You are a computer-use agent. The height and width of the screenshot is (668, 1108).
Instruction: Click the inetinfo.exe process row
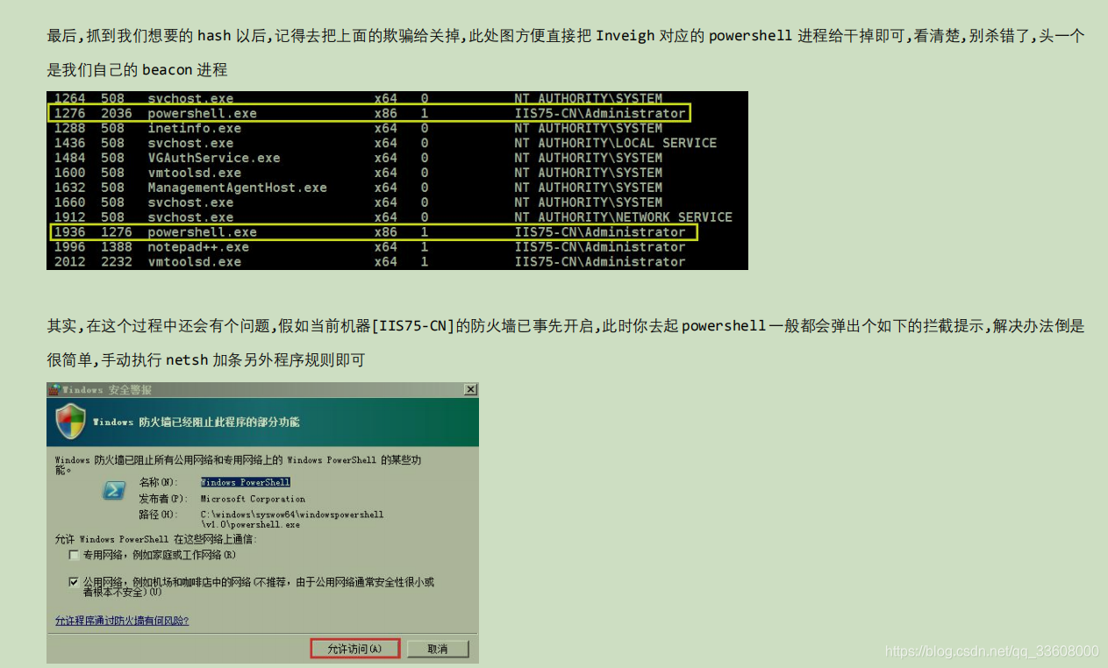(397, 128)
